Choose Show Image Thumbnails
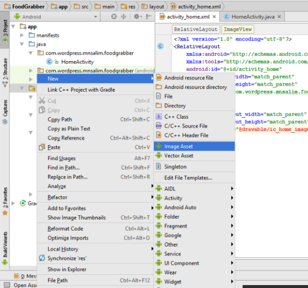Screen dimensions: 308x288 pos(95,218)
